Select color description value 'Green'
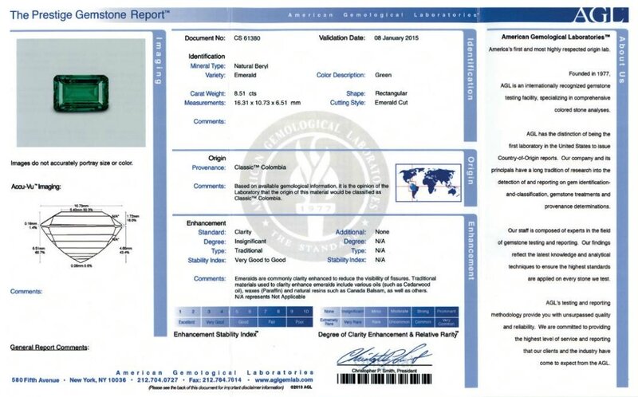638x397 pixels. click(384, 75)
